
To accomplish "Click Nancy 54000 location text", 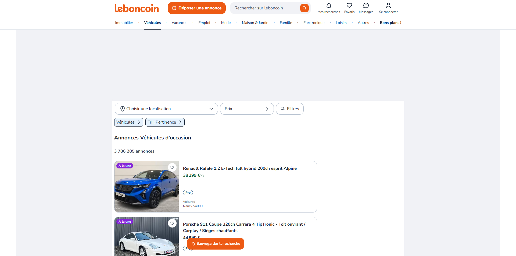I will [193, 206].
